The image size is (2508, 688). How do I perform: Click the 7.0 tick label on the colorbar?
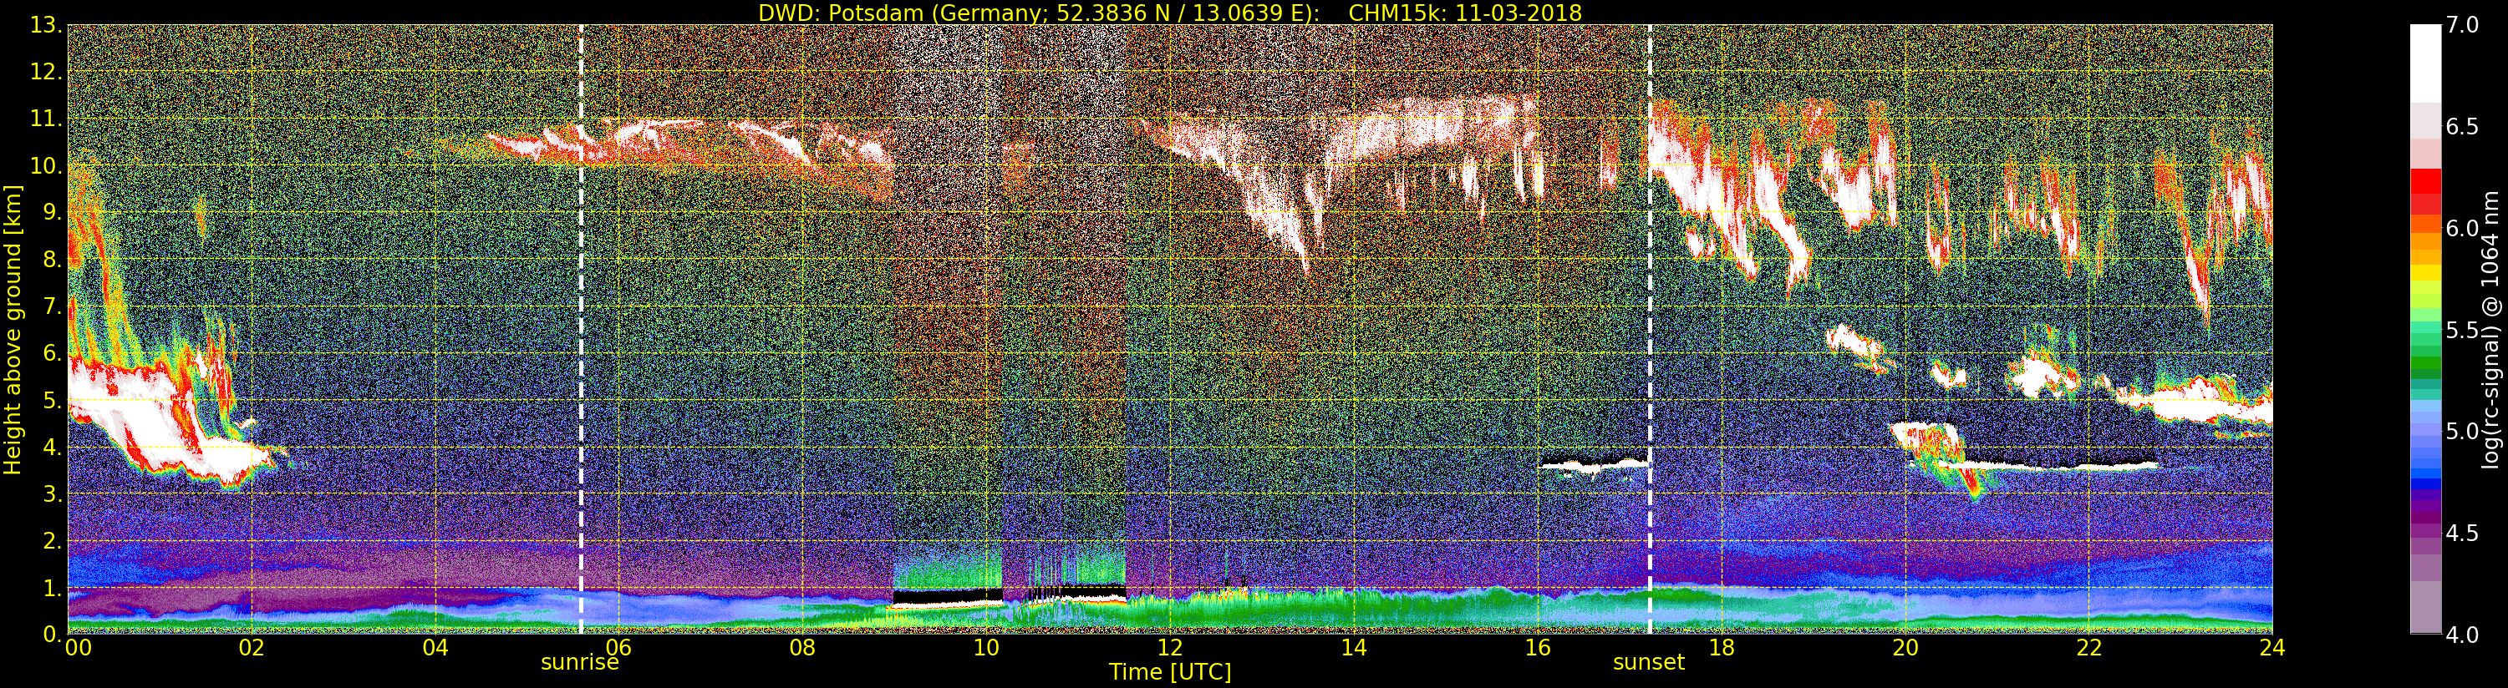(x=2462, y=25)
